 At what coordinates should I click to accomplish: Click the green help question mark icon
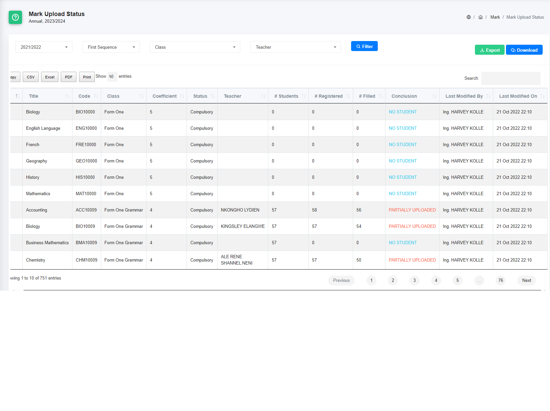pyautogui.click(x=15, y=17)
